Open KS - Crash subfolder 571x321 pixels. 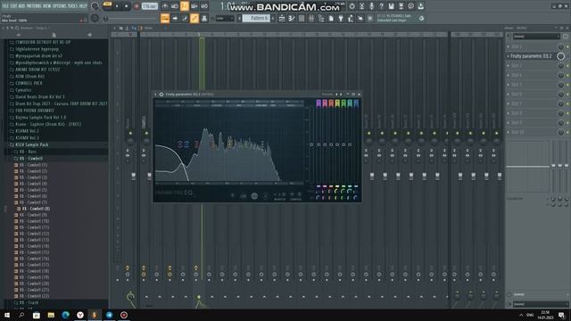[29, 303]
